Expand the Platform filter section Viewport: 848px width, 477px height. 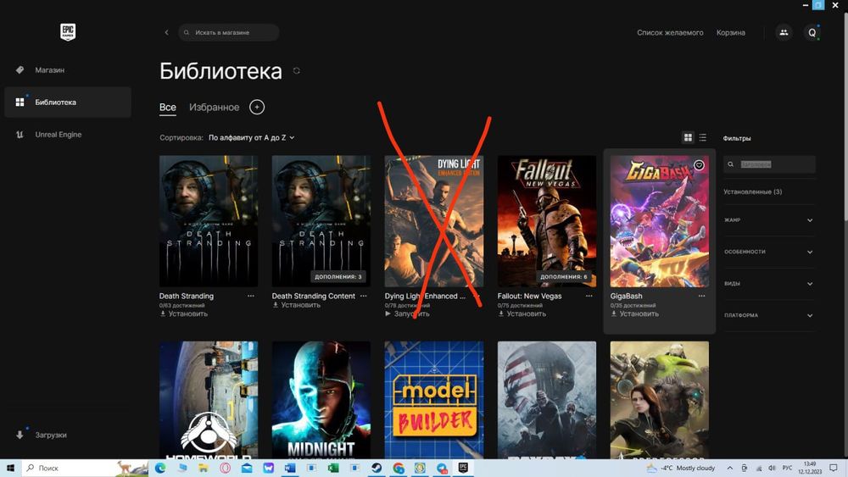click(769, 315)
